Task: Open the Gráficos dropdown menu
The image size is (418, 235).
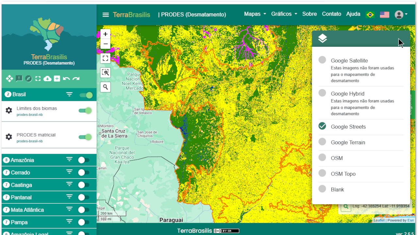Action: point(284,14)
